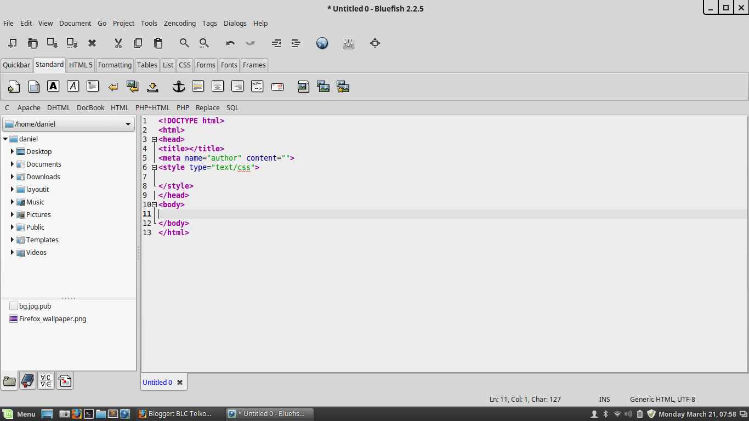Screen dimensions: 749x421
Task: Expand the Pictures folder tree node
Action: tap(12, 214)
